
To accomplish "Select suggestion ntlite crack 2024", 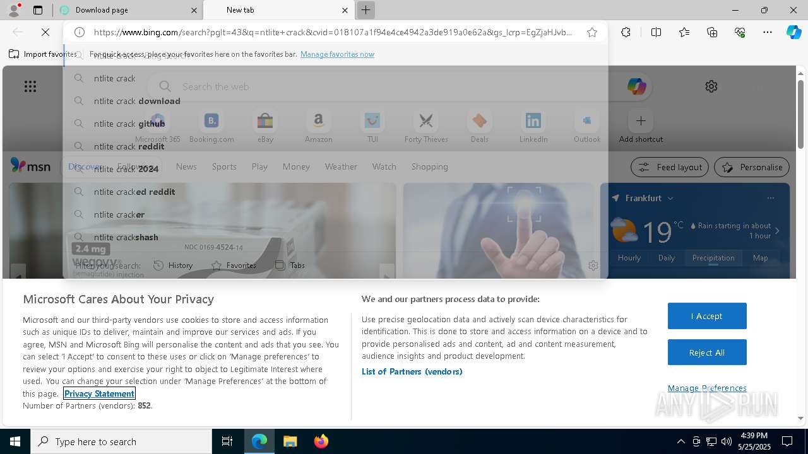I will click(335, 169).
